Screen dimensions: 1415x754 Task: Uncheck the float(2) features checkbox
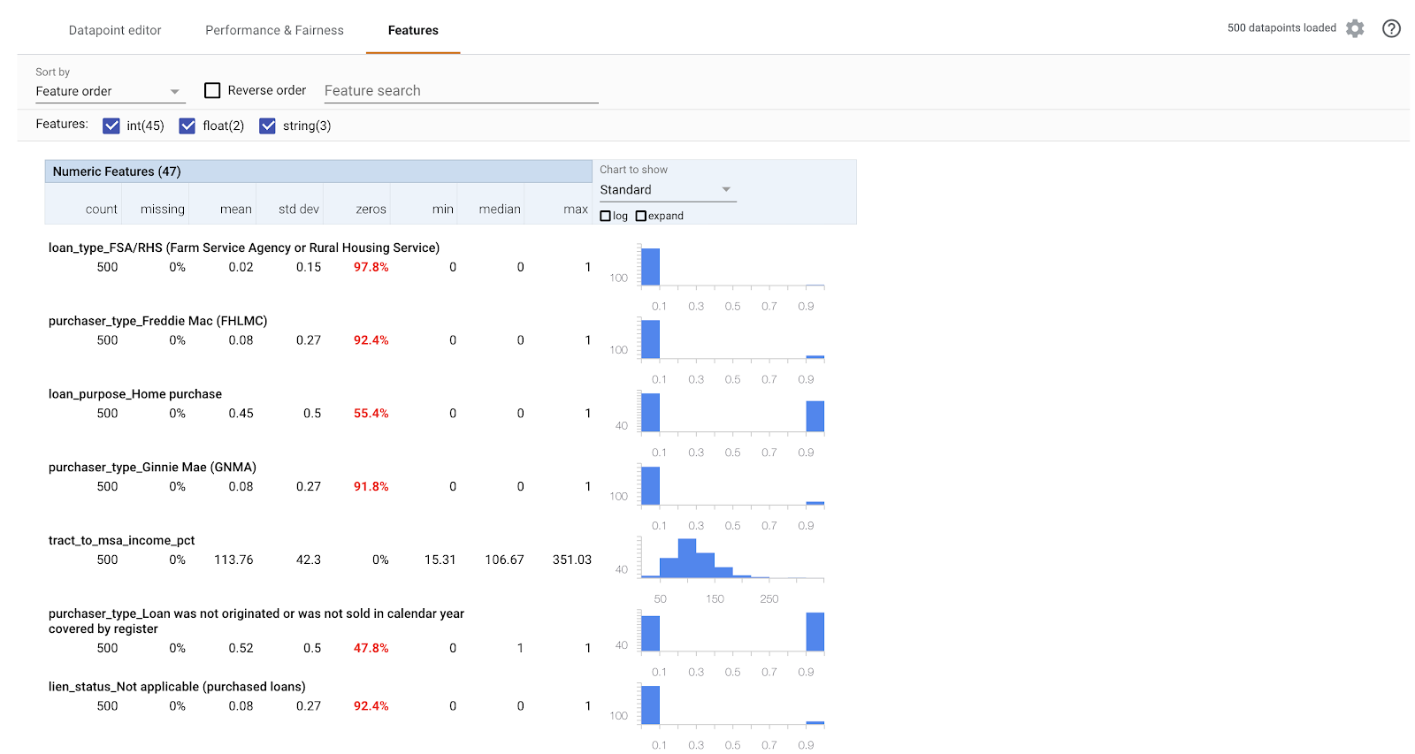[x=187, y=126]
